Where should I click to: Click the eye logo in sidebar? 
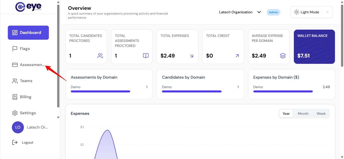click(x=28, y=7)
